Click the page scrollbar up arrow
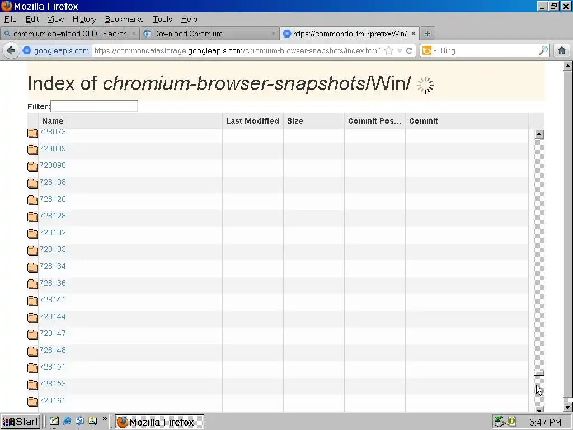Viewport: 573px width, 430px height. pyautogui.click(x=567, y=66)
